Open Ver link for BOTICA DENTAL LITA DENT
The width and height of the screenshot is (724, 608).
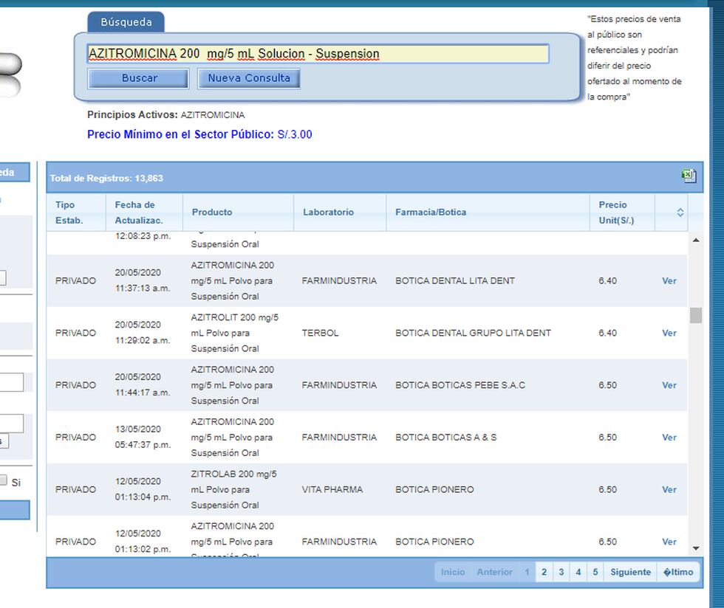(669, 281)
